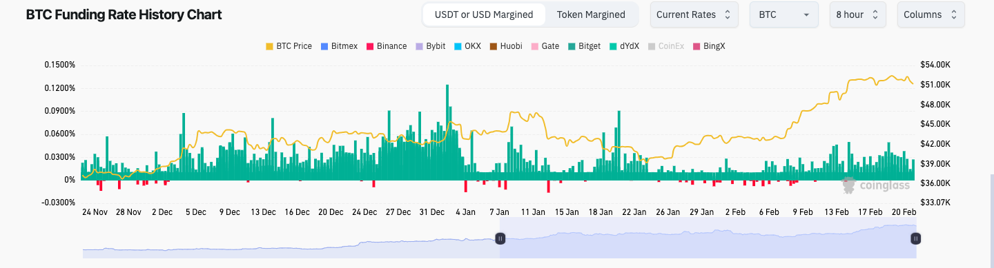Select the USDT or USD Margined tab

[484, 14]
